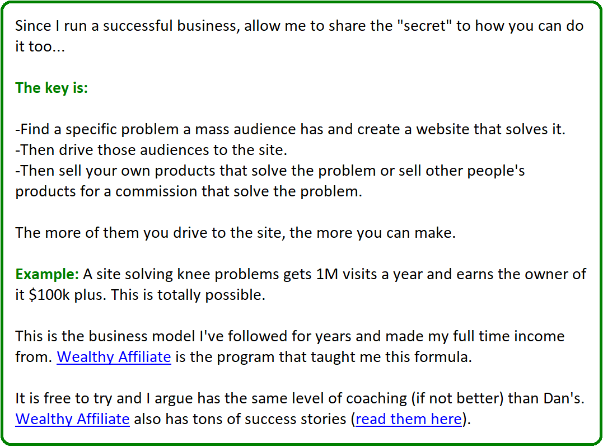Click the "-Then drive those audiences" line

pyautogui.click(x=151, y=150)
